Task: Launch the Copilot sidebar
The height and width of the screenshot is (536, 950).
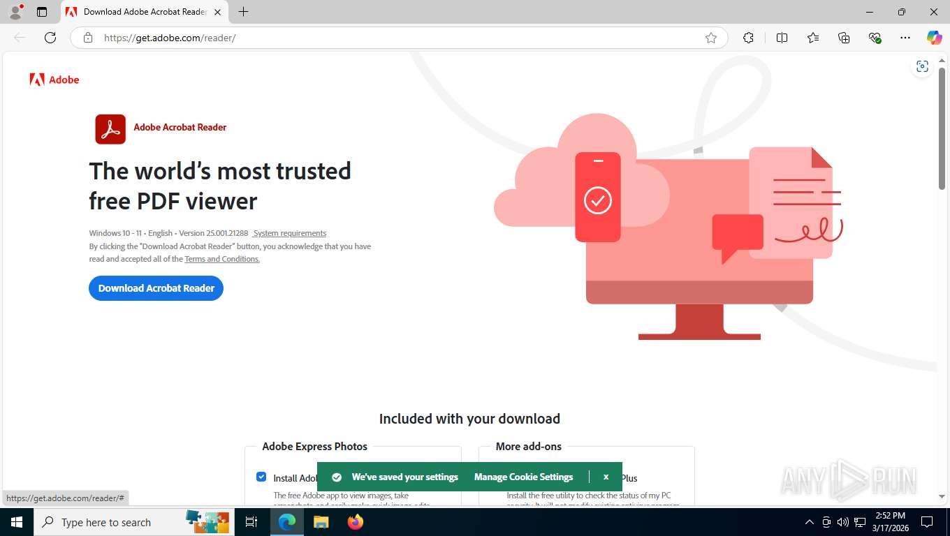Action: pyautogui.click(x=934, y=38)
